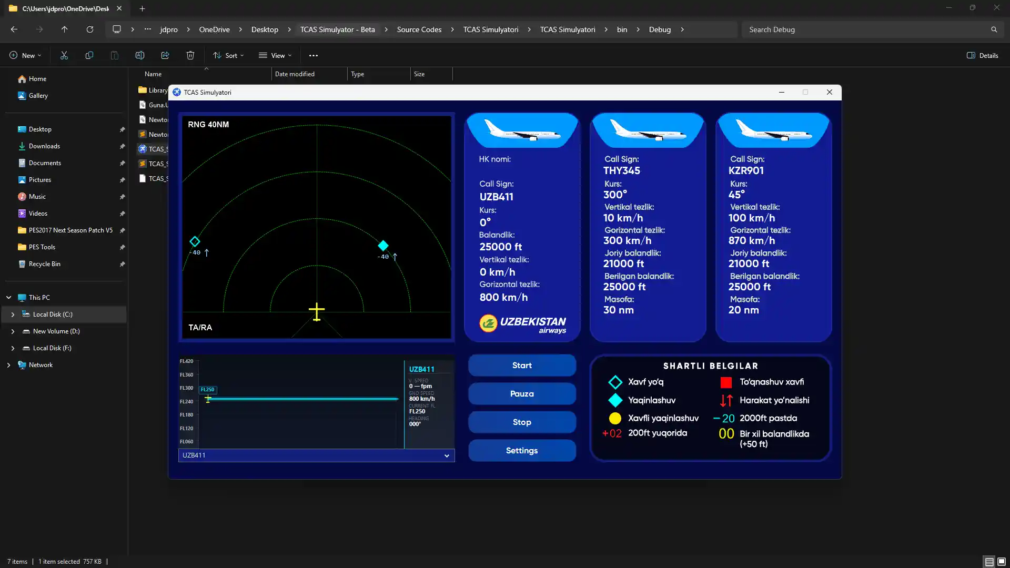Open the Sort dropdown in Explorer
This screenshot has height=568, width=1010.
[228, 55]
